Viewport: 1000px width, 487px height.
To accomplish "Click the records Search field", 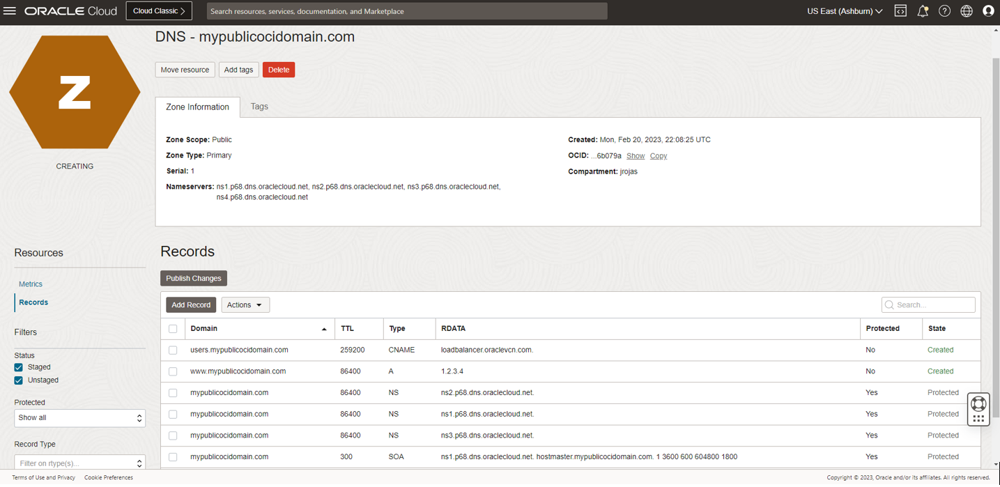I will pos(928,304).
